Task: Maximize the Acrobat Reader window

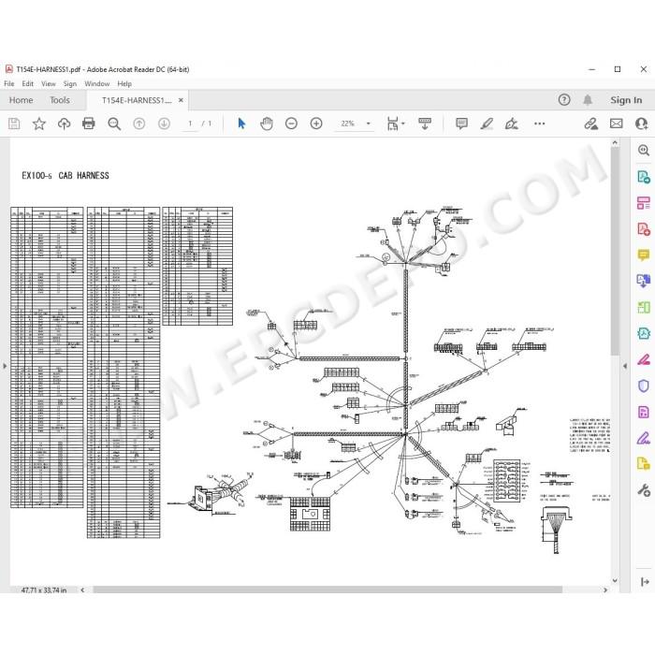Action: click(618, 69)
